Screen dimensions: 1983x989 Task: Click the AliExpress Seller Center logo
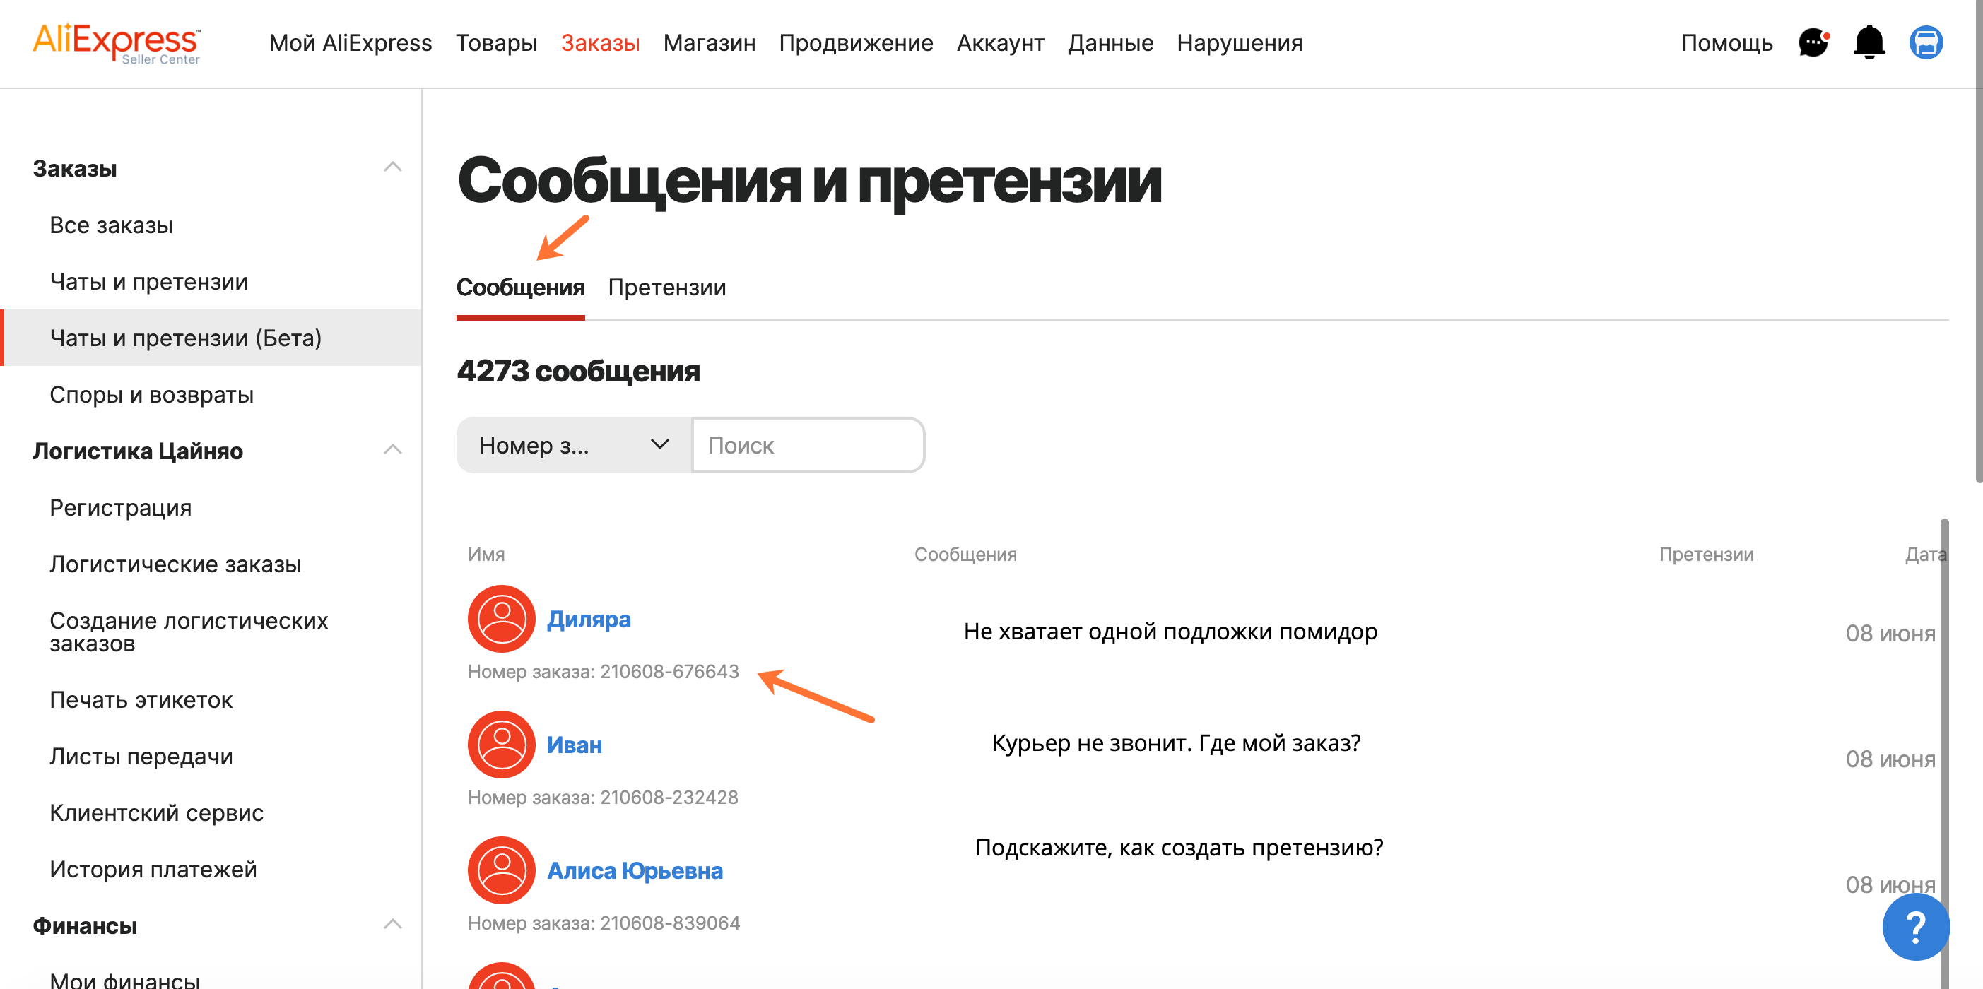(116, 43)
